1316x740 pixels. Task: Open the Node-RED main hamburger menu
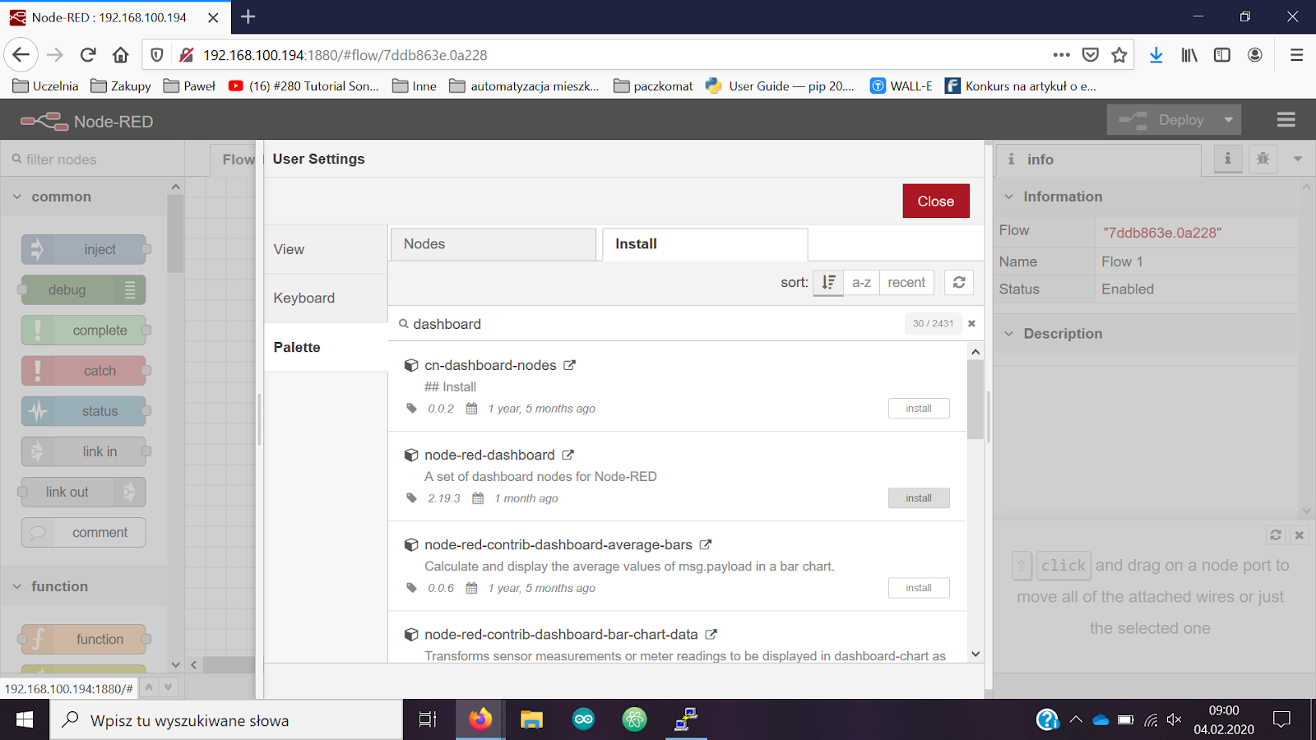[x=1286, y=120]
